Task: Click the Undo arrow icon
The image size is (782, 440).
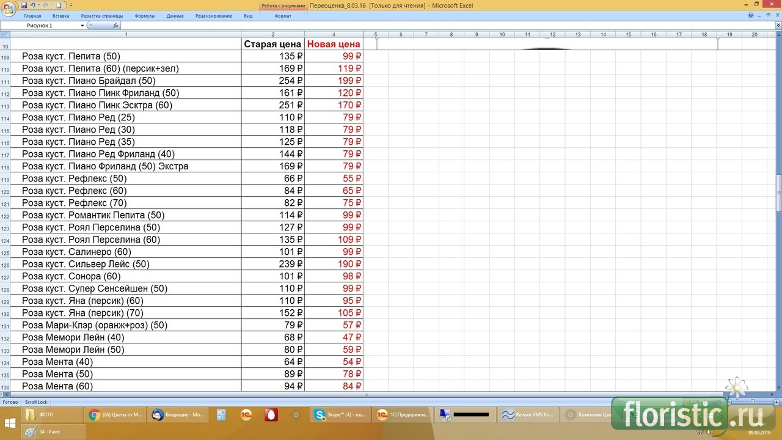Action: click(x=33, y=5)
